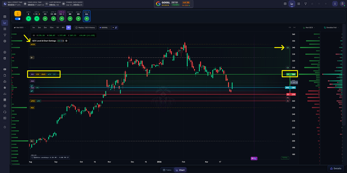Click the GOOGL ticker card at top
347x173 pixels.
click(x=173, y=4)
